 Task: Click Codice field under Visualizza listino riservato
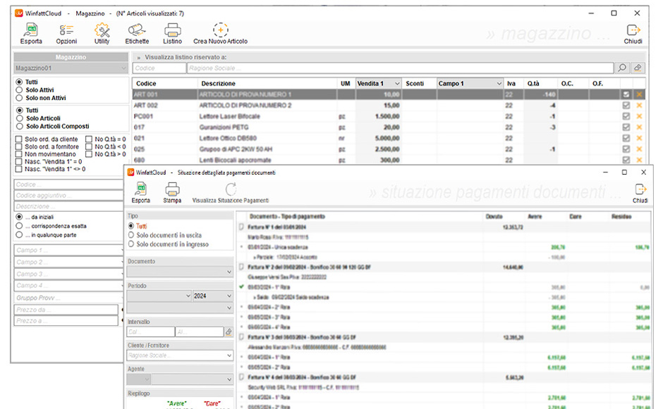[159, 68]
